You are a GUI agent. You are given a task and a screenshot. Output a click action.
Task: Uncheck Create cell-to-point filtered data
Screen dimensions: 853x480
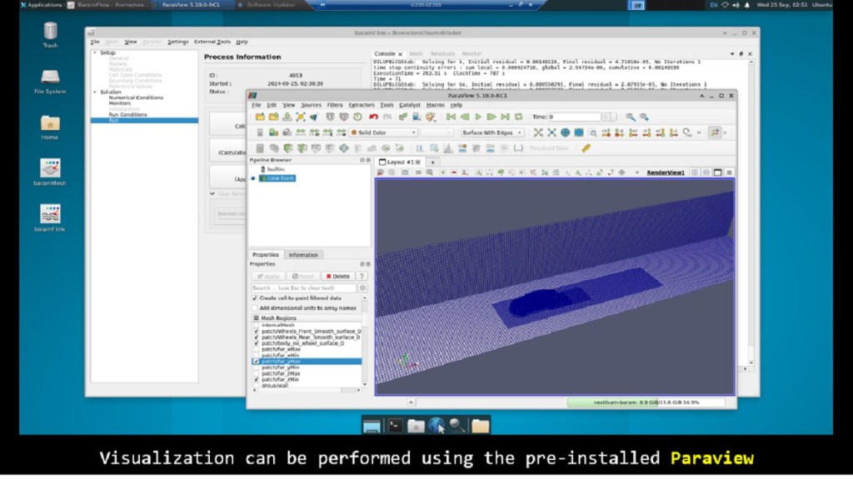point(255,297)
